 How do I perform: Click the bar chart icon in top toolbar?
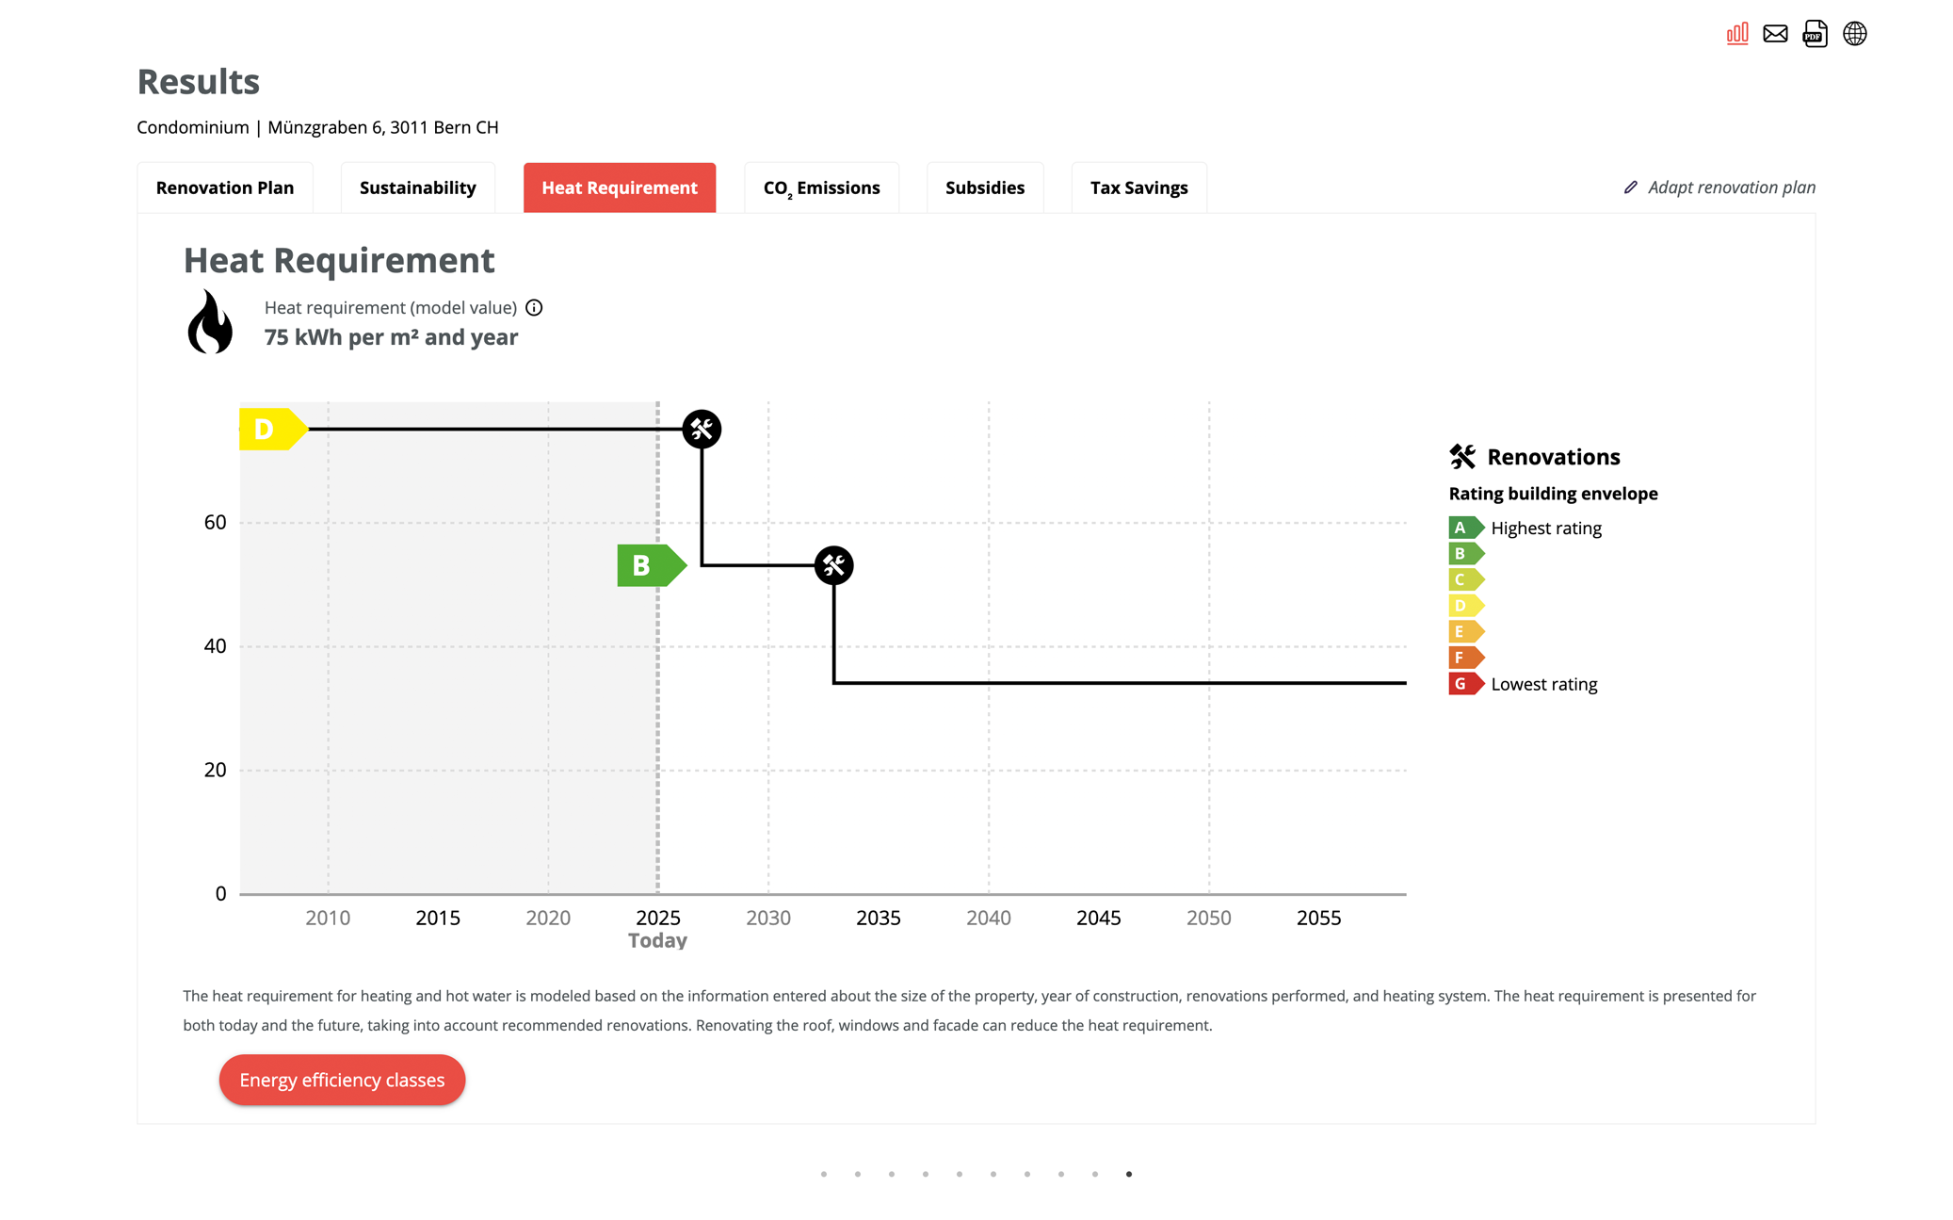coord(1736,34)
